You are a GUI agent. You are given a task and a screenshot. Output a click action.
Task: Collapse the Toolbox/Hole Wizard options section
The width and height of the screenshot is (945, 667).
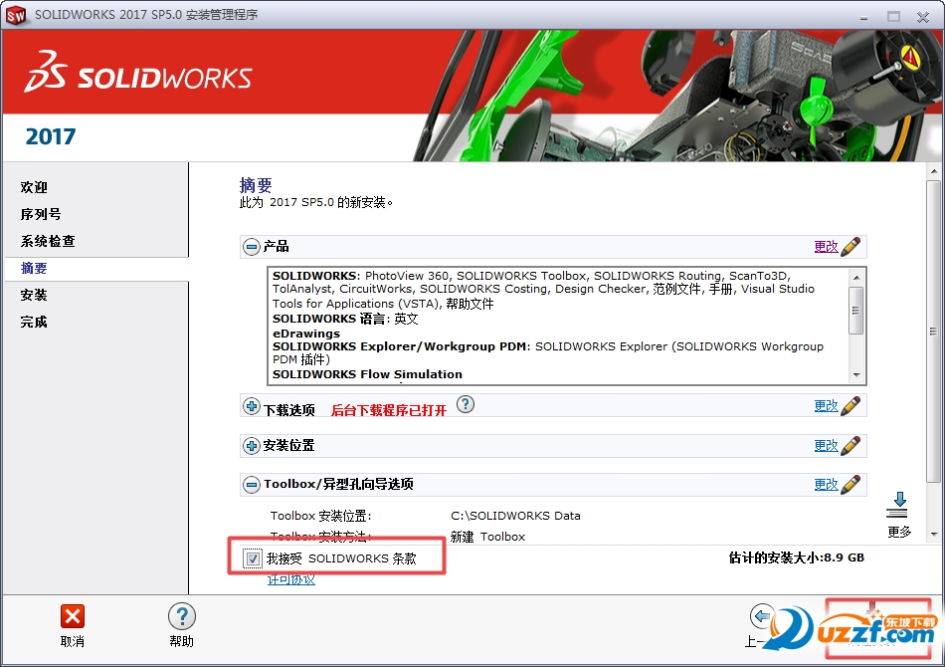point(252,484)
